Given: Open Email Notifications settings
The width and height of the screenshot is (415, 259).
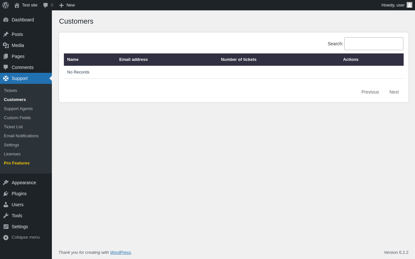Looking at the screenshot, I should pos(21,136).
